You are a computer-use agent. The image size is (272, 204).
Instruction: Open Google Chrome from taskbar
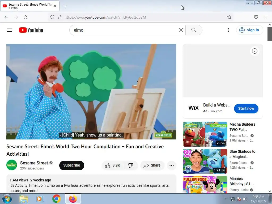56,199
